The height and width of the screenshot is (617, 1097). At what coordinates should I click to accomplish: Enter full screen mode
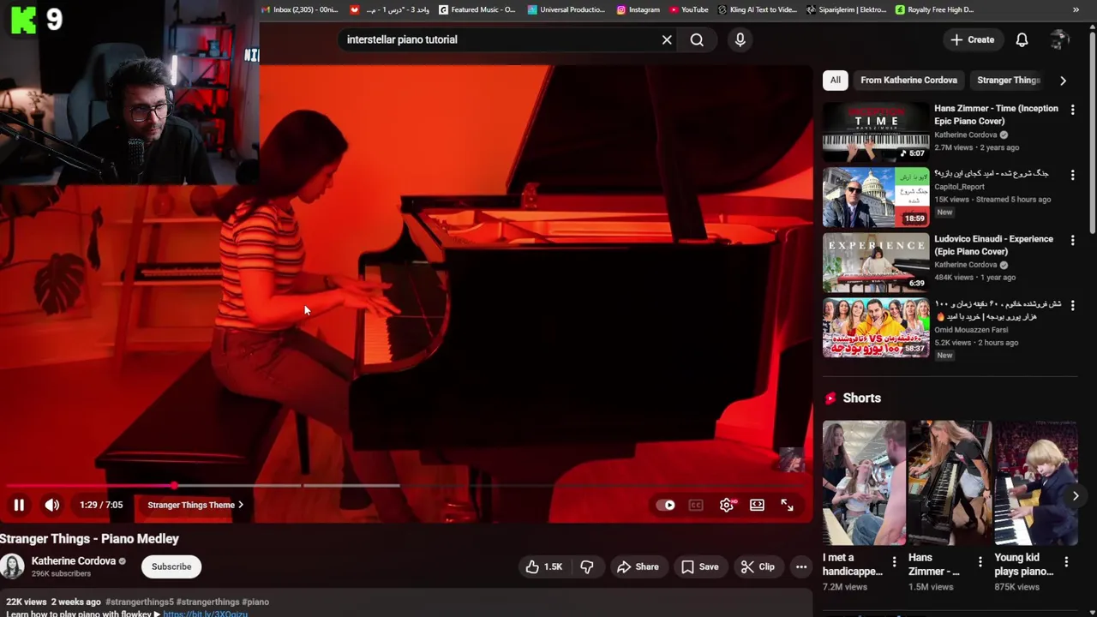click(x=787, y=505)
